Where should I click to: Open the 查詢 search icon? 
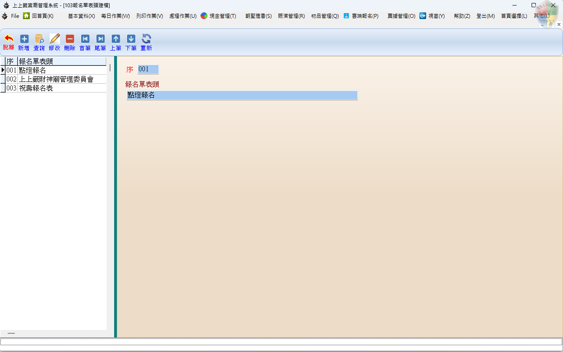coord(39,39)
